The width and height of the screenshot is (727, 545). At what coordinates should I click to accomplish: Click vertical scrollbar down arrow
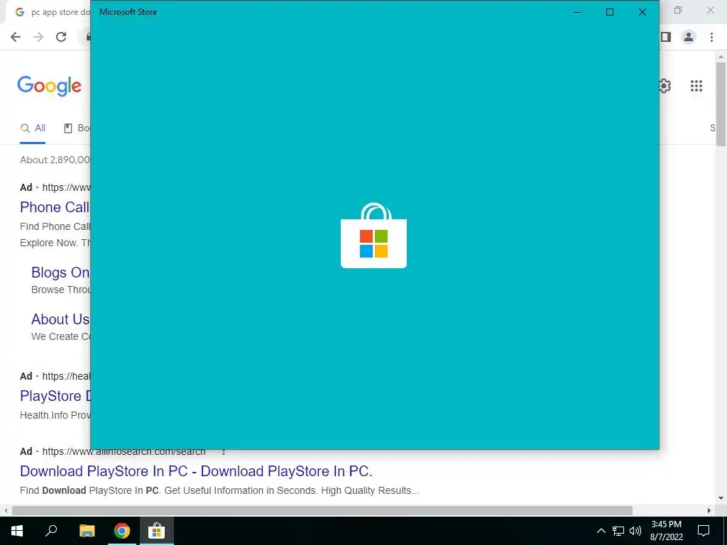tap(721, 499)
